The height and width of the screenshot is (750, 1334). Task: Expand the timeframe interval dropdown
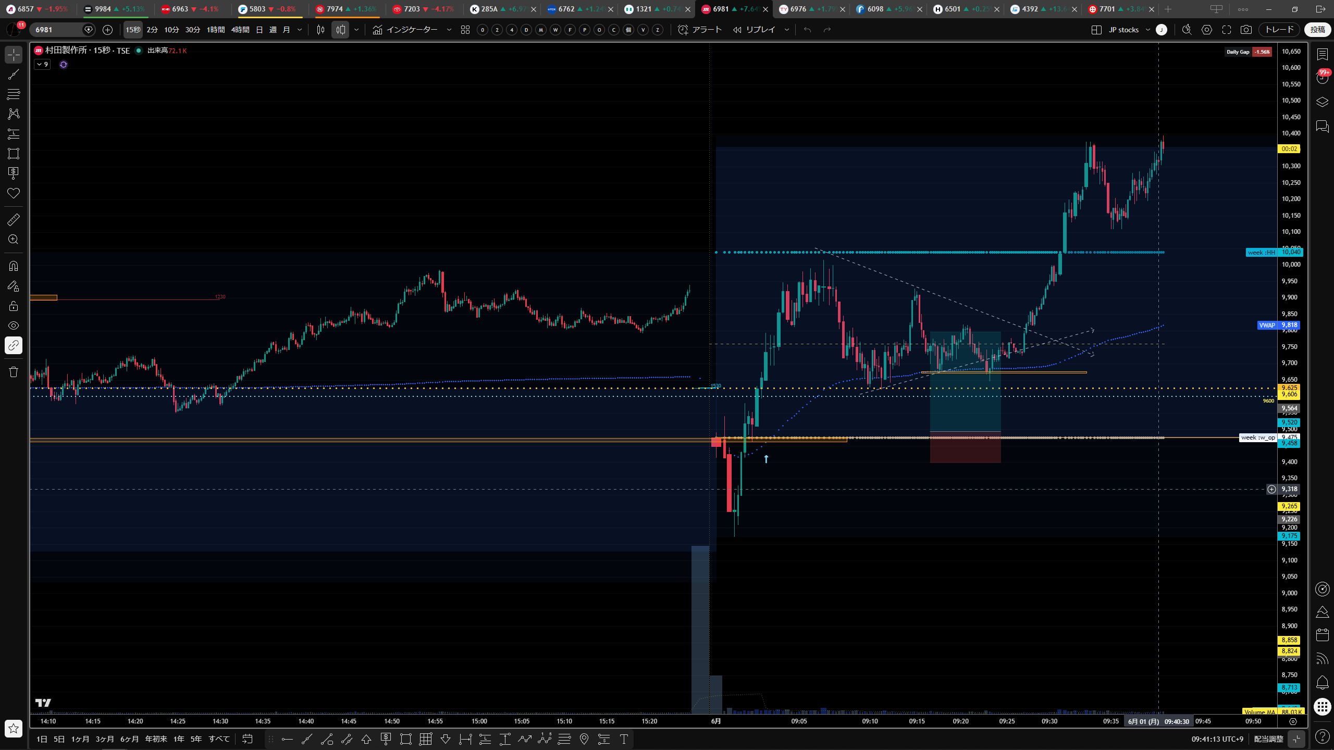click(300, 30)
